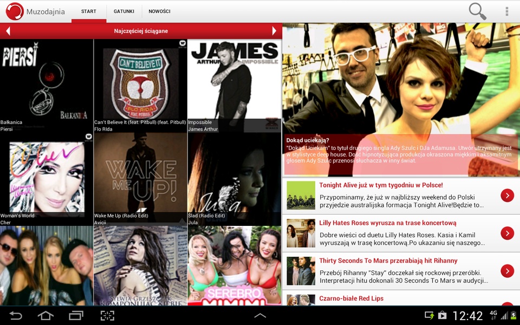This screenshot has height=325, width=520.
Task: Tap the 'Muzodajnia' app title
Action: (45, 11)
